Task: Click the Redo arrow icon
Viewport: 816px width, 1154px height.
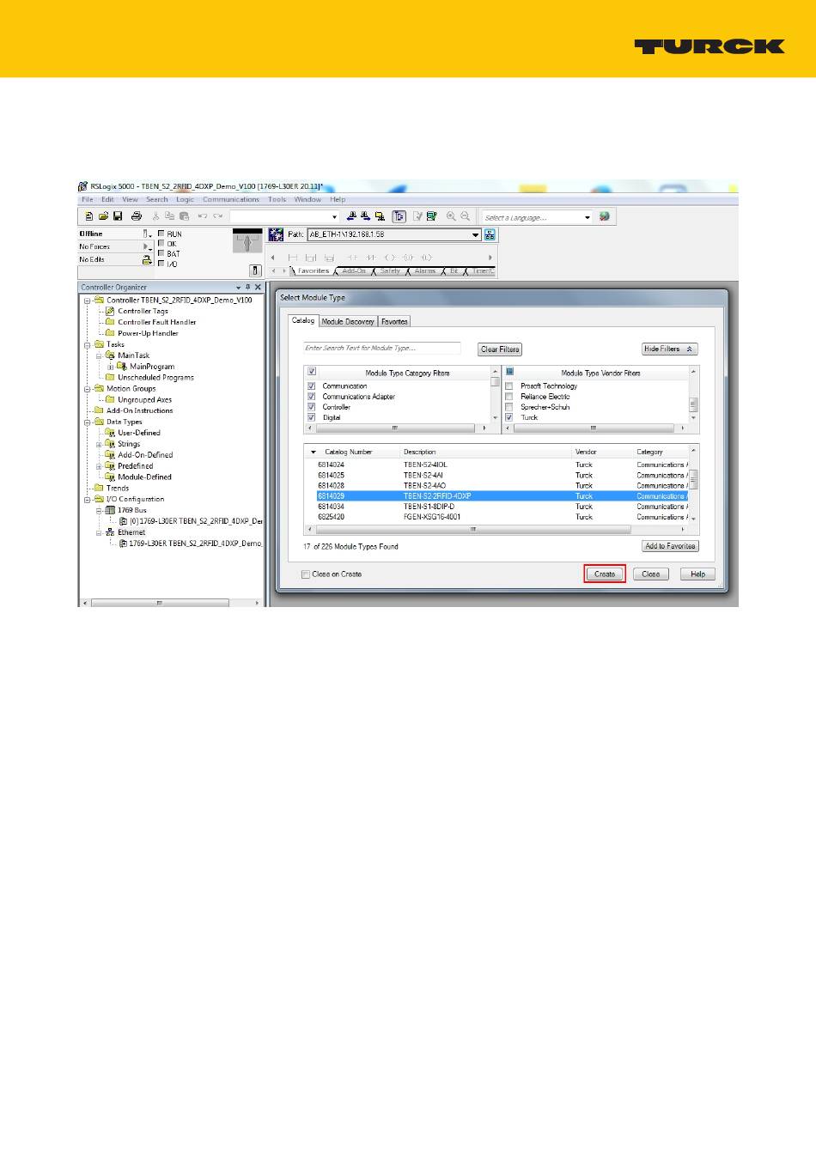Action: [218, 216]
